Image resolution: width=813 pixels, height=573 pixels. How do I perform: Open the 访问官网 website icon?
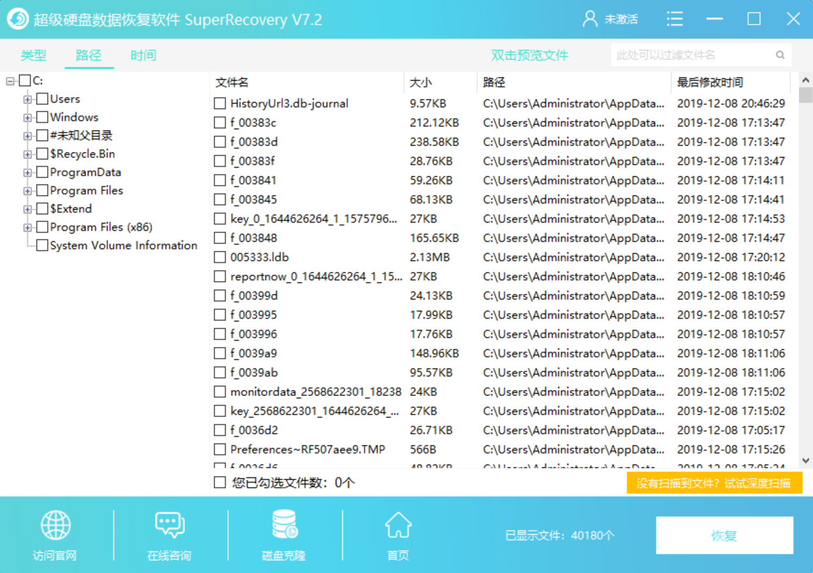pos(56,534)
